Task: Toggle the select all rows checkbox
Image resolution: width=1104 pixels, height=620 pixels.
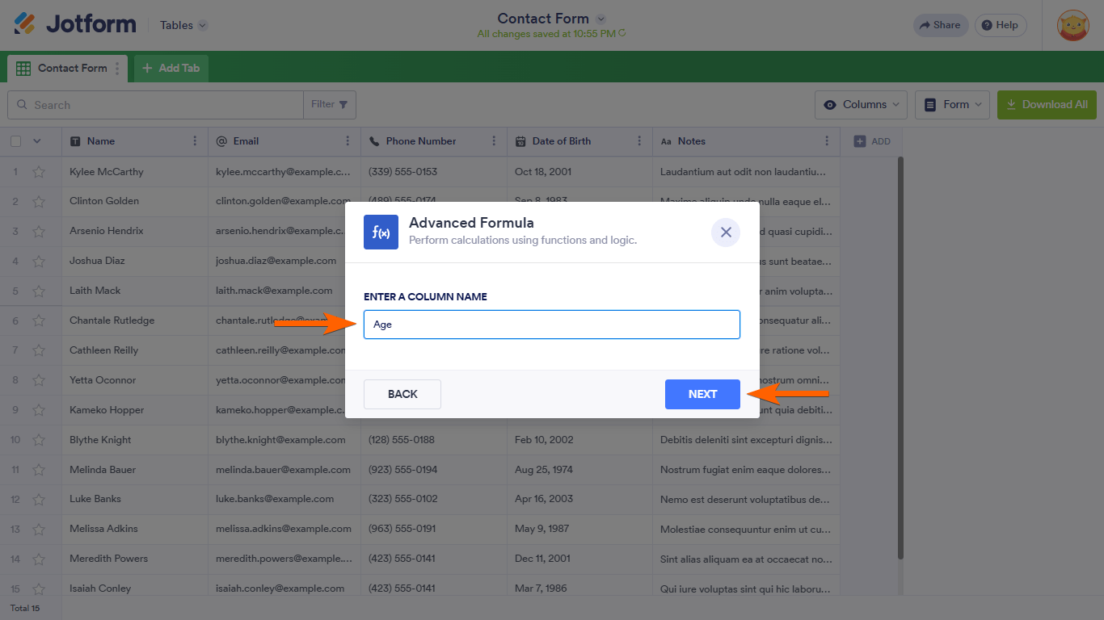Action: pos(16,141)
